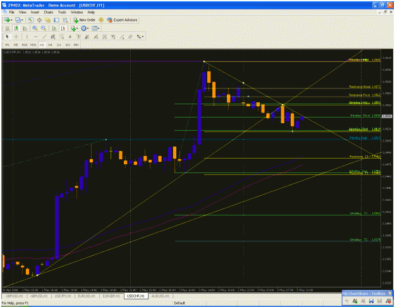Open the Navigator folder-star icon

[x=47, y=20]
